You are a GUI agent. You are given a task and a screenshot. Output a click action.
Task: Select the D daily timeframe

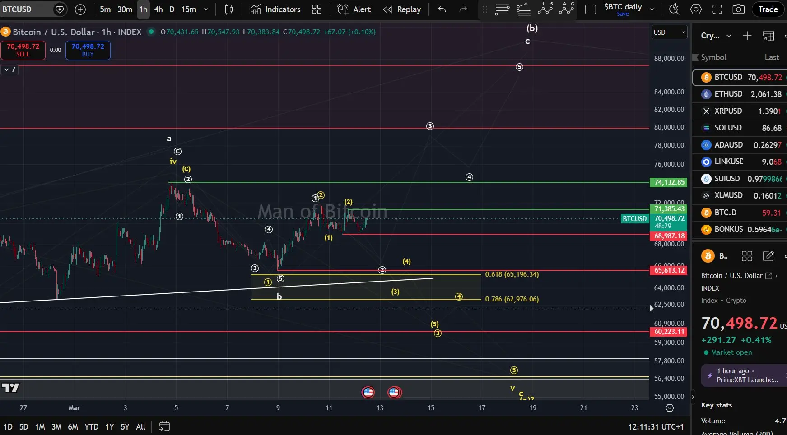click(x=172, y=9)
